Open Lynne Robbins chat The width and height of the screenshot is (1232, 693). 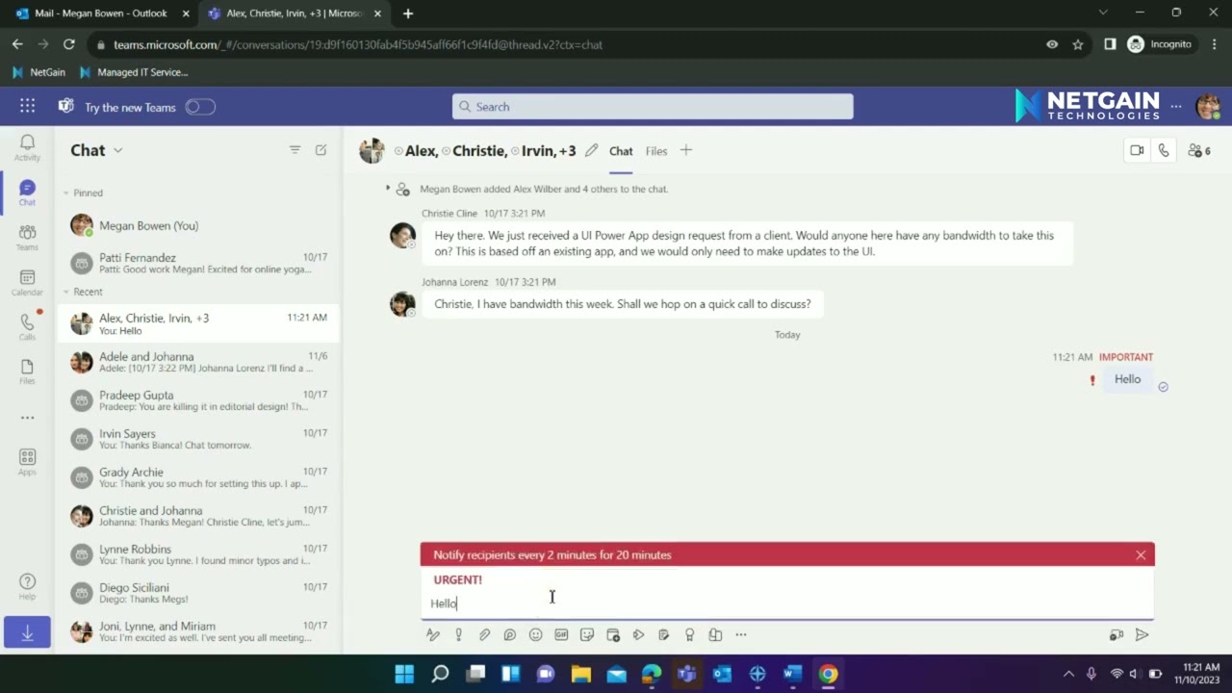coord(198,554)
